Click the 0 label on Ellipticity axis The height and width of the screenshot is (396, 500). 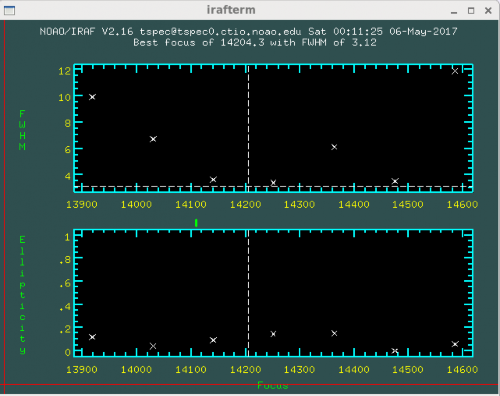pos(67,352)
